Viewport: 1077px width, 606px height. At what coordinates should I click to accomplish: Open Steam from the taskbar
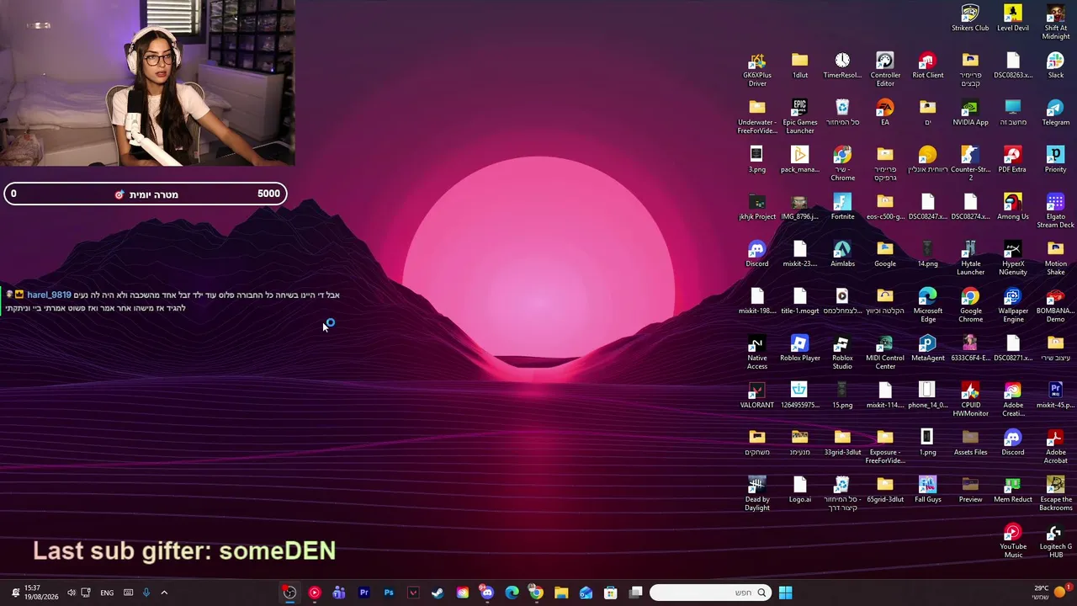pyautogui.click(x=438, y=593)
